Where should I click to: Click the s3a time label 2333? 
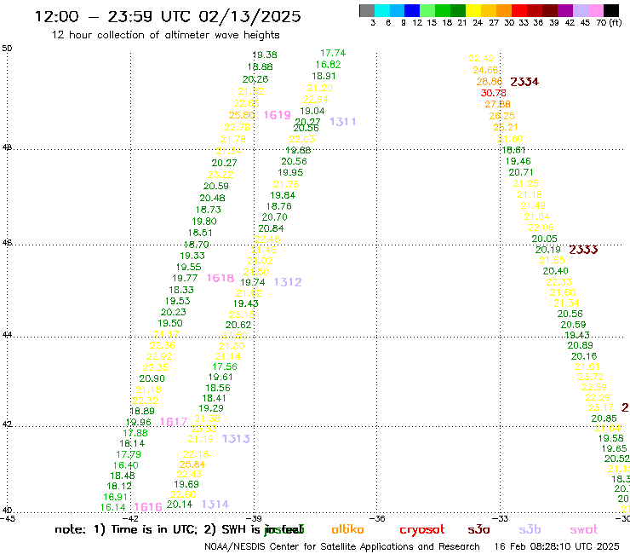click(583, 250)
